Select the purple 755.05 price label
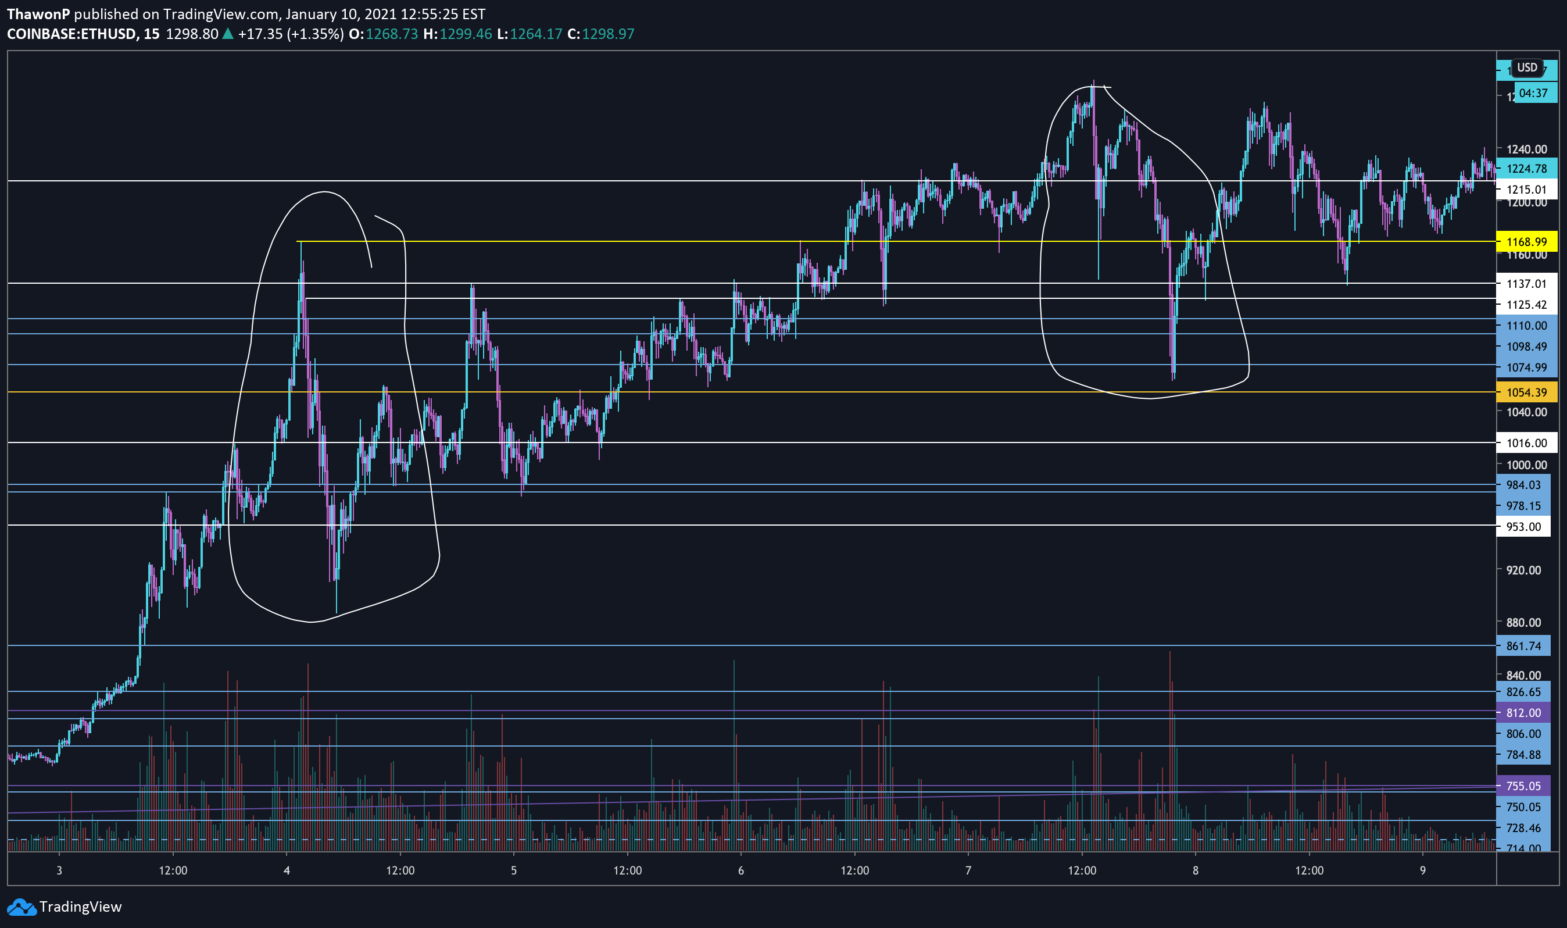 pos(1524,786)
